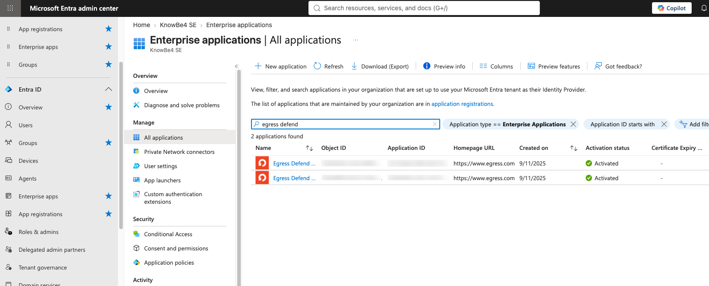Remove the Application type Enterprise Applications filter
The image size is (709, 286).
point(573,124)
